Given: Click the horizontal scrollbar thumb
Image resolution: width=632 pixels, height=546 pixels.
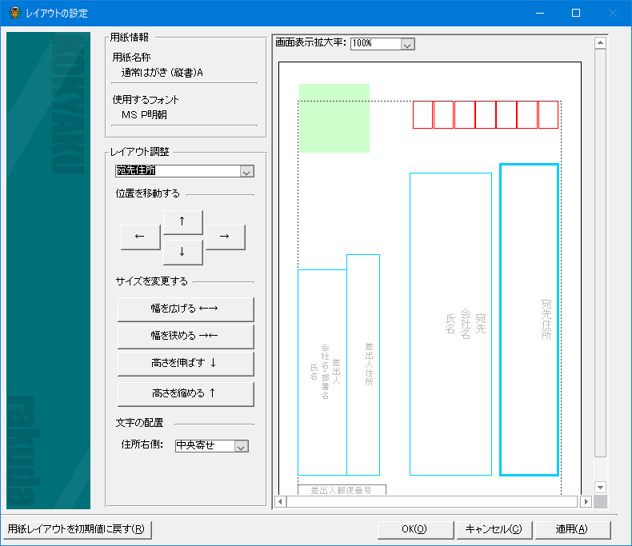Looking at the screenshot, I should coord(432,502).
